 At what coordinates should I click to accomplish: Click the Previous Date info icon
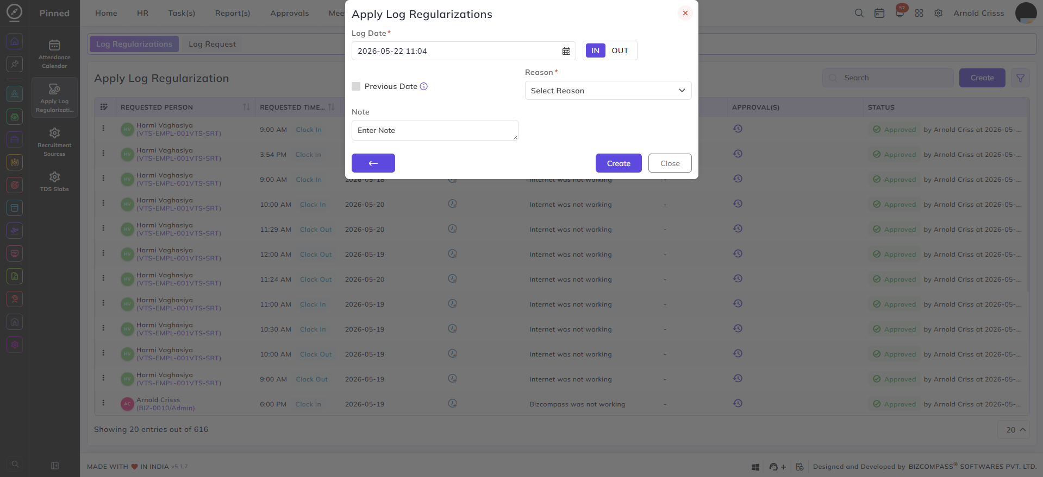pyautogui.click(x=424, y=86)
